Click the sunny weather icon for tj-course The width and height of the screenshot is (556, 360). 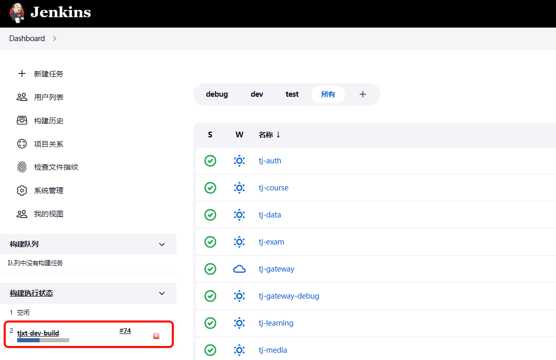click(x=239, y=188)
